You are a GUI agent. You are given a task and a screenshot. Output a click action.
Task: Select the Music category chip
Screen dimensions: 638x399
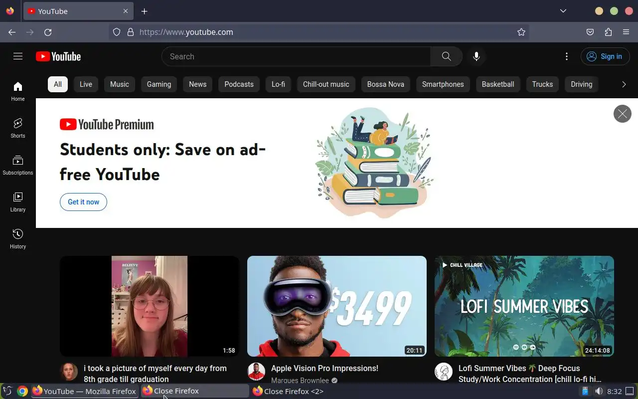pyautogui.click(x=120, y=84)
